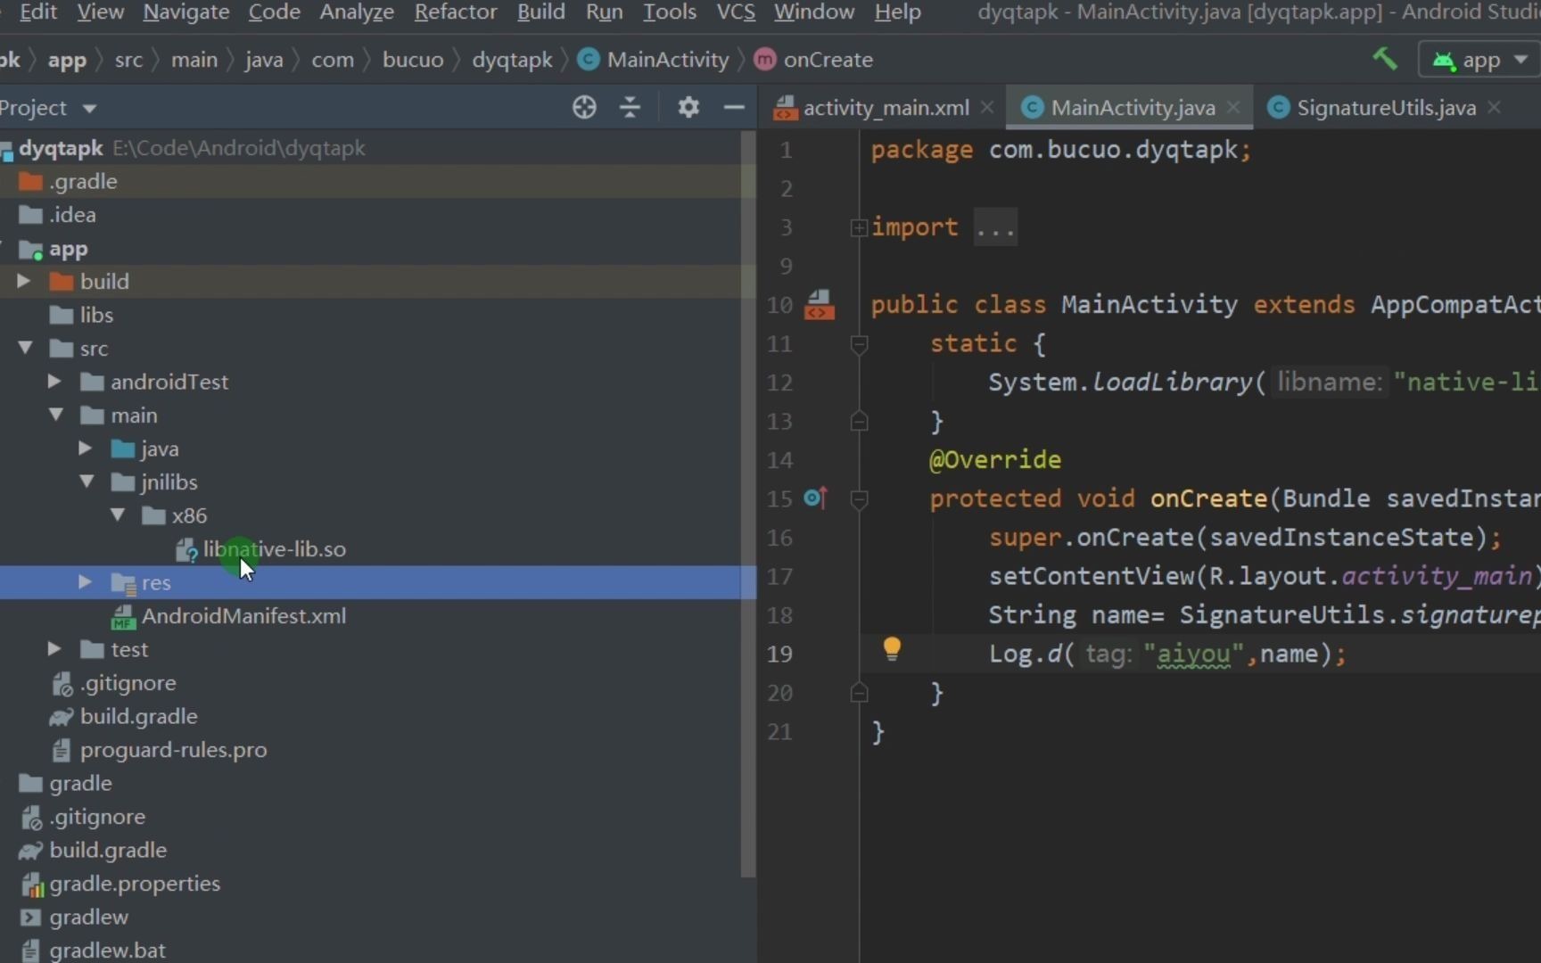Screen dimensions: 1541x963
Task: Switch to SignatureUtils.java tab
Action: (x=1386, y=108)
